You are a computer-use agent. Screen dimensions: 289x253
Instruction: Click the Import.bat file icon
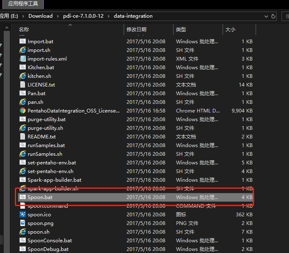tap(23, 41)
